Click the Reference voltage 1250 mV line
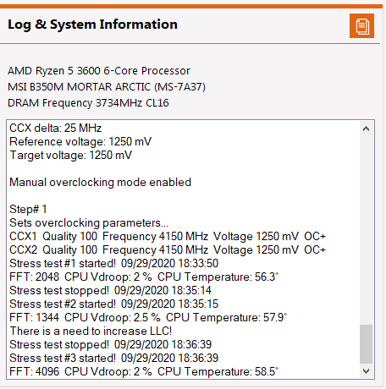 pyautogui.click(x=80, y=142)
